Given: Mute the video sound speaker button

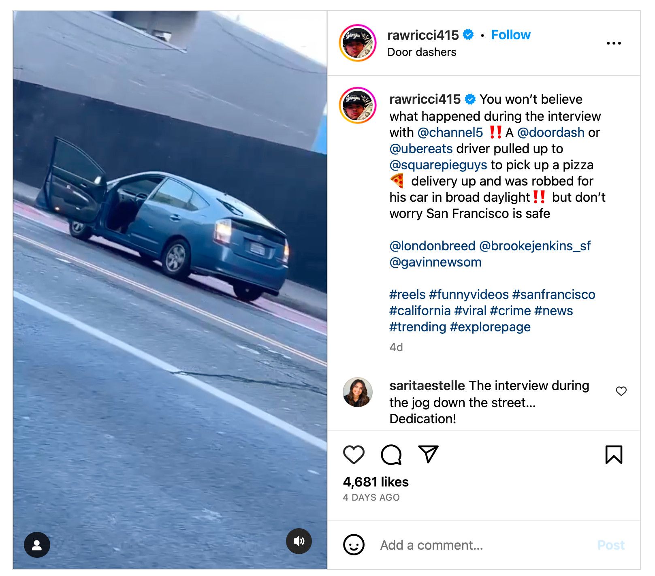Looking at the screenshot, I should click(x=299, y=541).
